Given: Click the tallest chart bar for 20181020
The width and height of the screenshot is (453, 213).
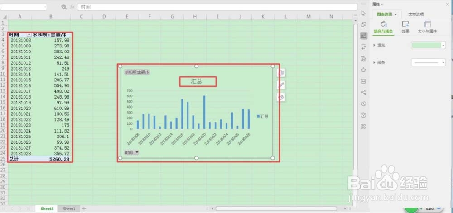Looking at the screenshot, I should point(204,113).
